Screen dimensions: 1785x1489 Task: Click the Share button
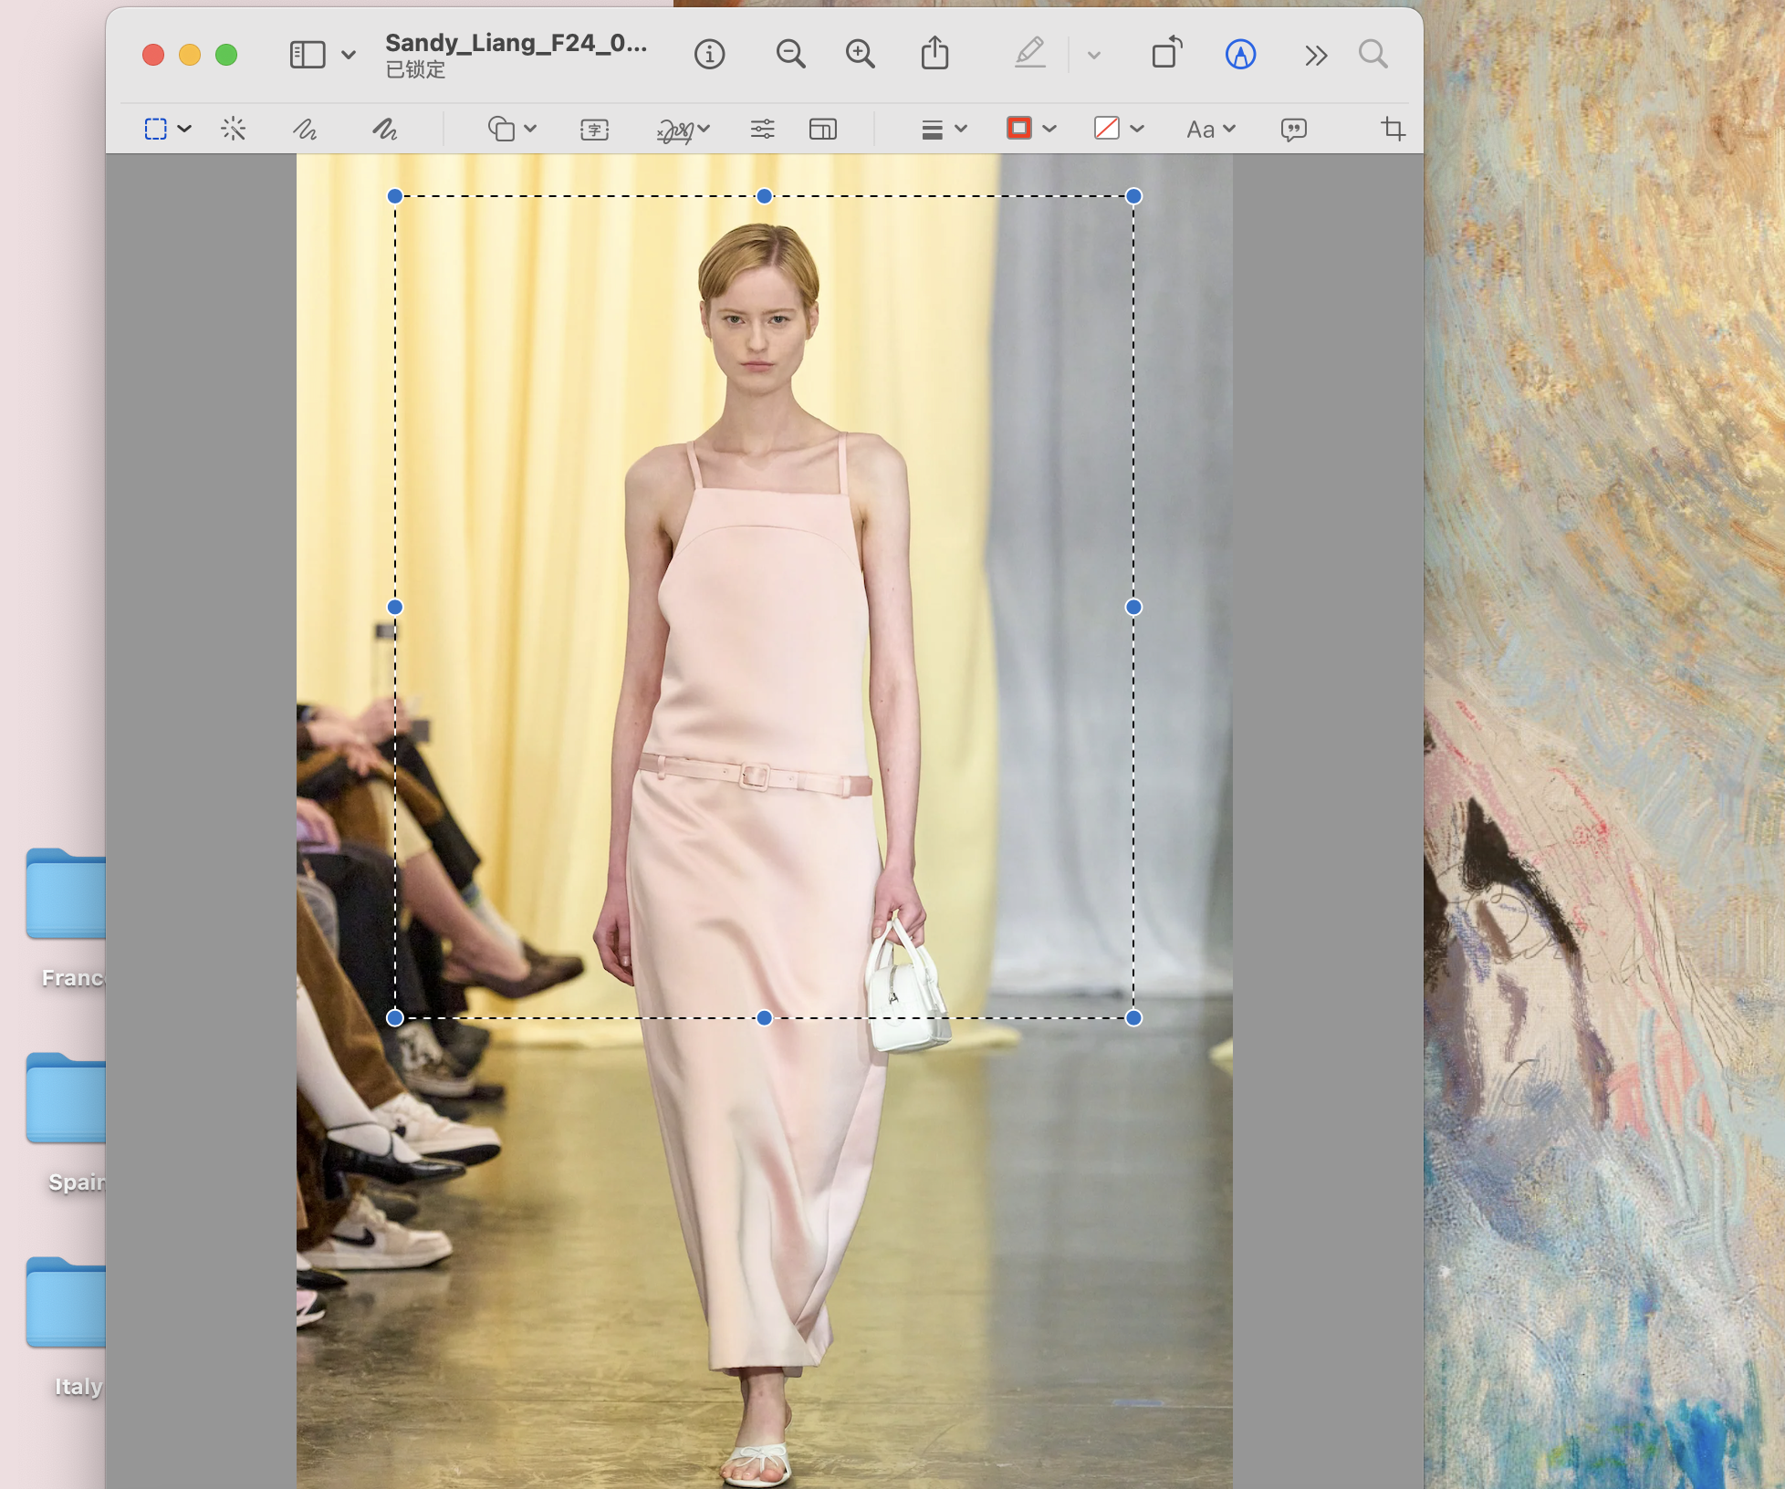(x=934, y=54)
